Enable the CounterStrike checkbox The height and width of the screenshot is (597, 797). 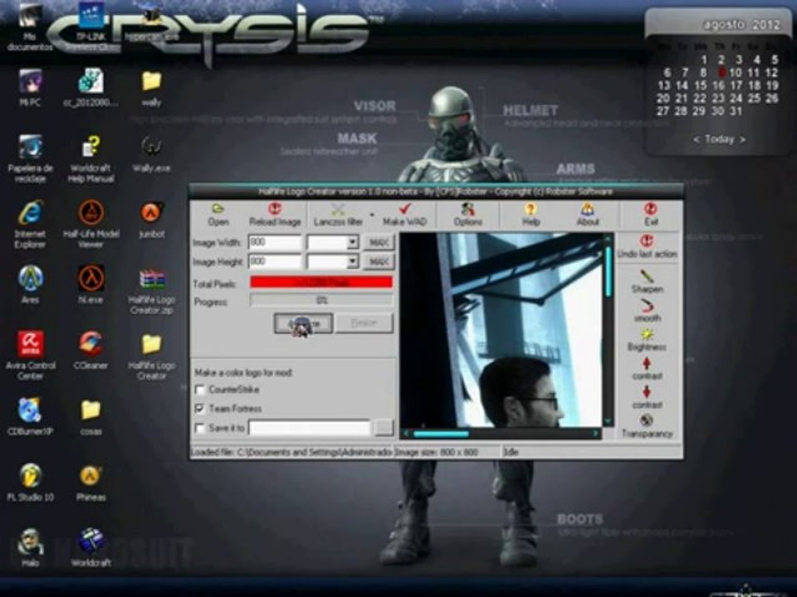[200, 390]
